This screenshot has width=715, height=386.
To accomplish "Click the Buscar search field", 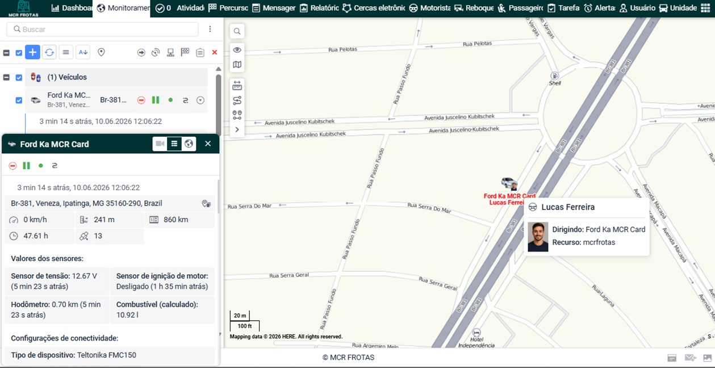I will [x=103, y=29].
